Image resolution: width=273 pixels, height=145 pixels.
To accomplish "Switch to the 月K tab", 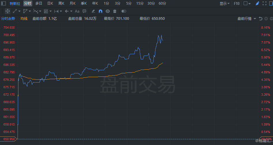I will (73, 3).
